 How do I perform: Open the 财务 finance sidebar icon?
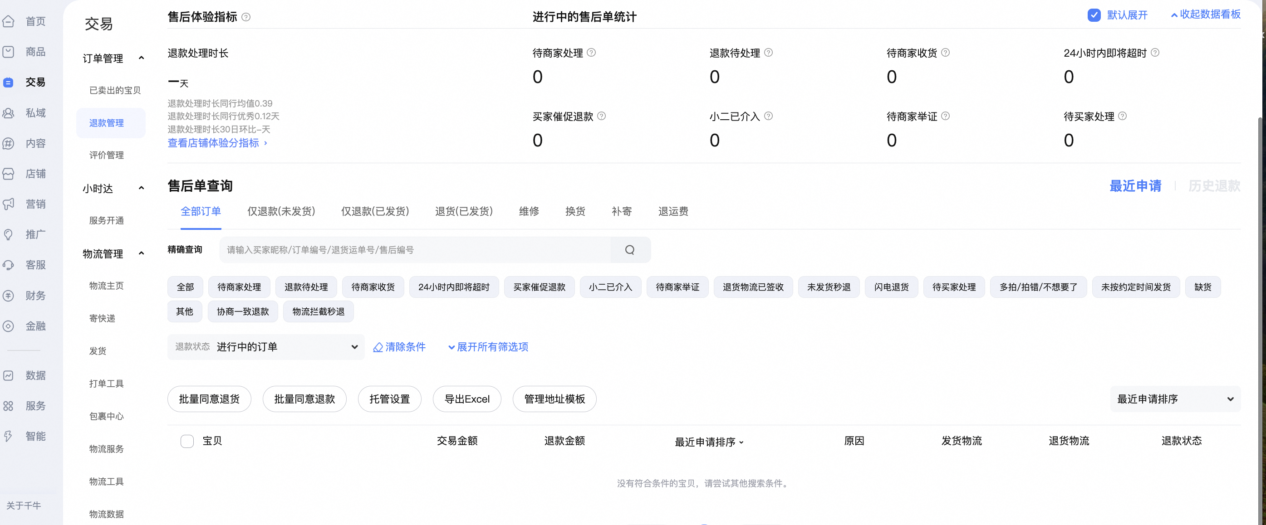[x=8, y=296]
